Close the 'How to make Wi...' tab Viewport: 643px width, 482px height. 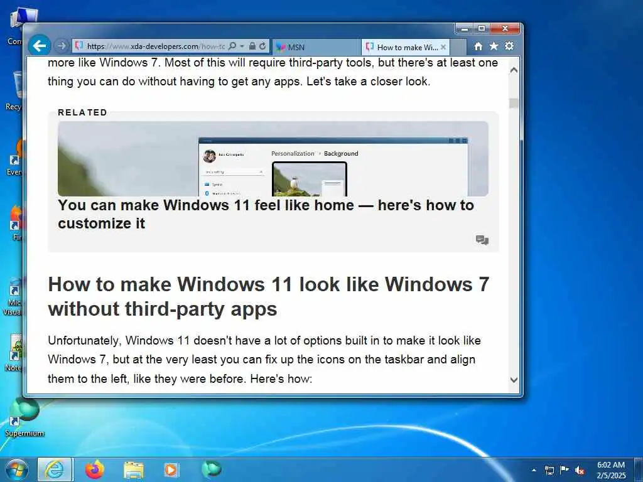(443, 47)
